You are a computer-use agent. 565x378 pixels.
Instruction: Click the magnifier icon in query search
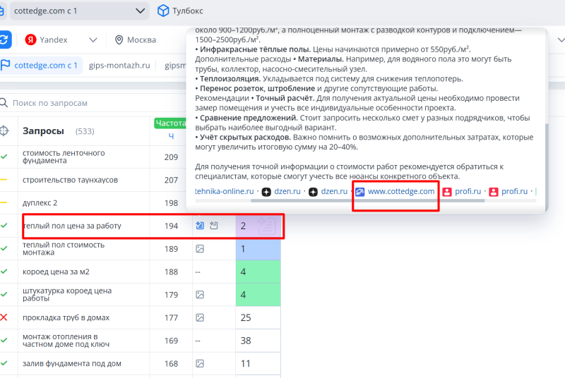4,103
